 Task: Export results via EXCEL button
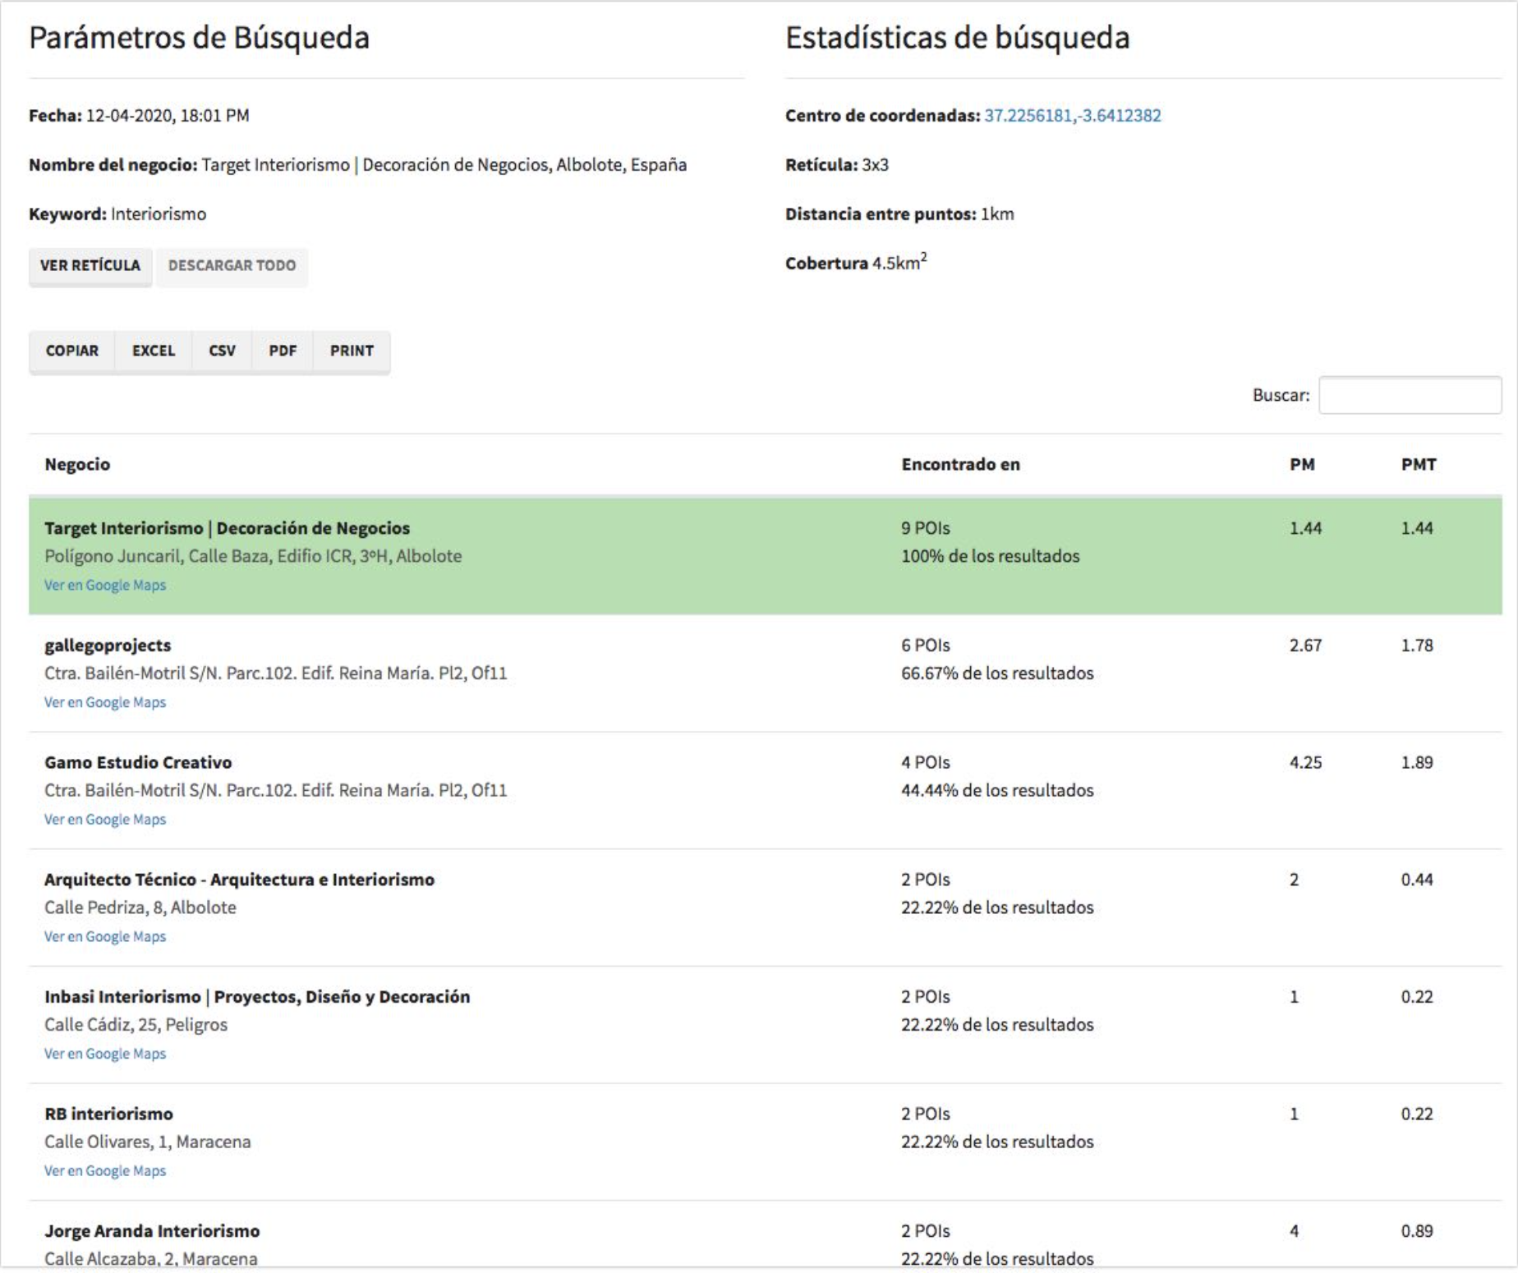pos(154,352)
